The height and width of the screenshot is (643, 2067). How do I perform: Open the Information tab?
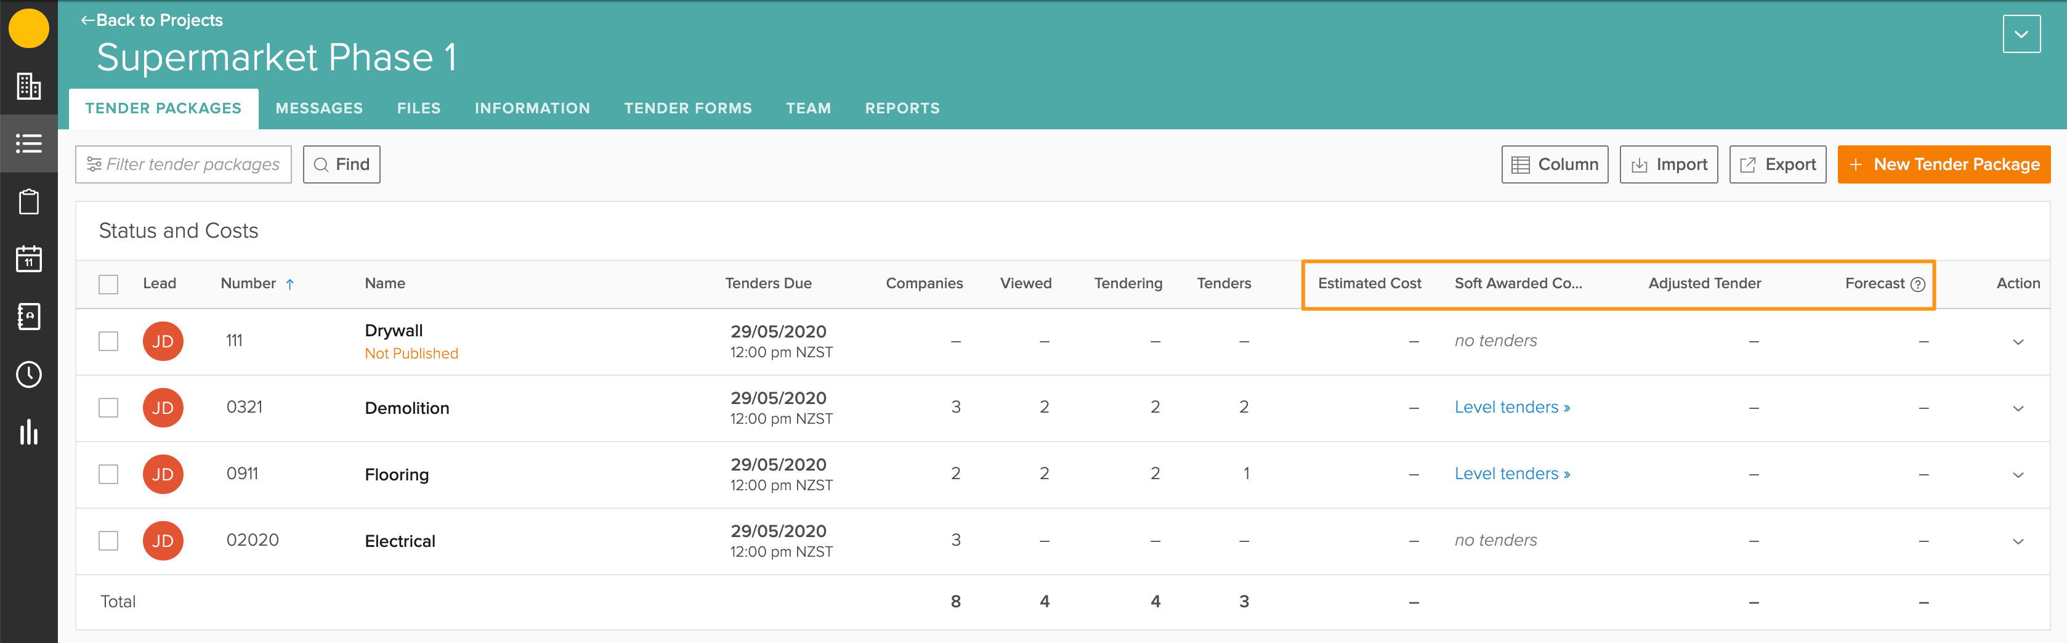click(x=532, y=108)
